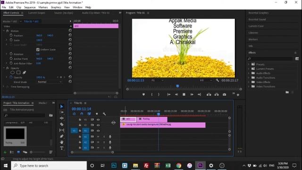
Task: Toggle animation stopwatch for Opacity
Action: click(x=11, y=77)
